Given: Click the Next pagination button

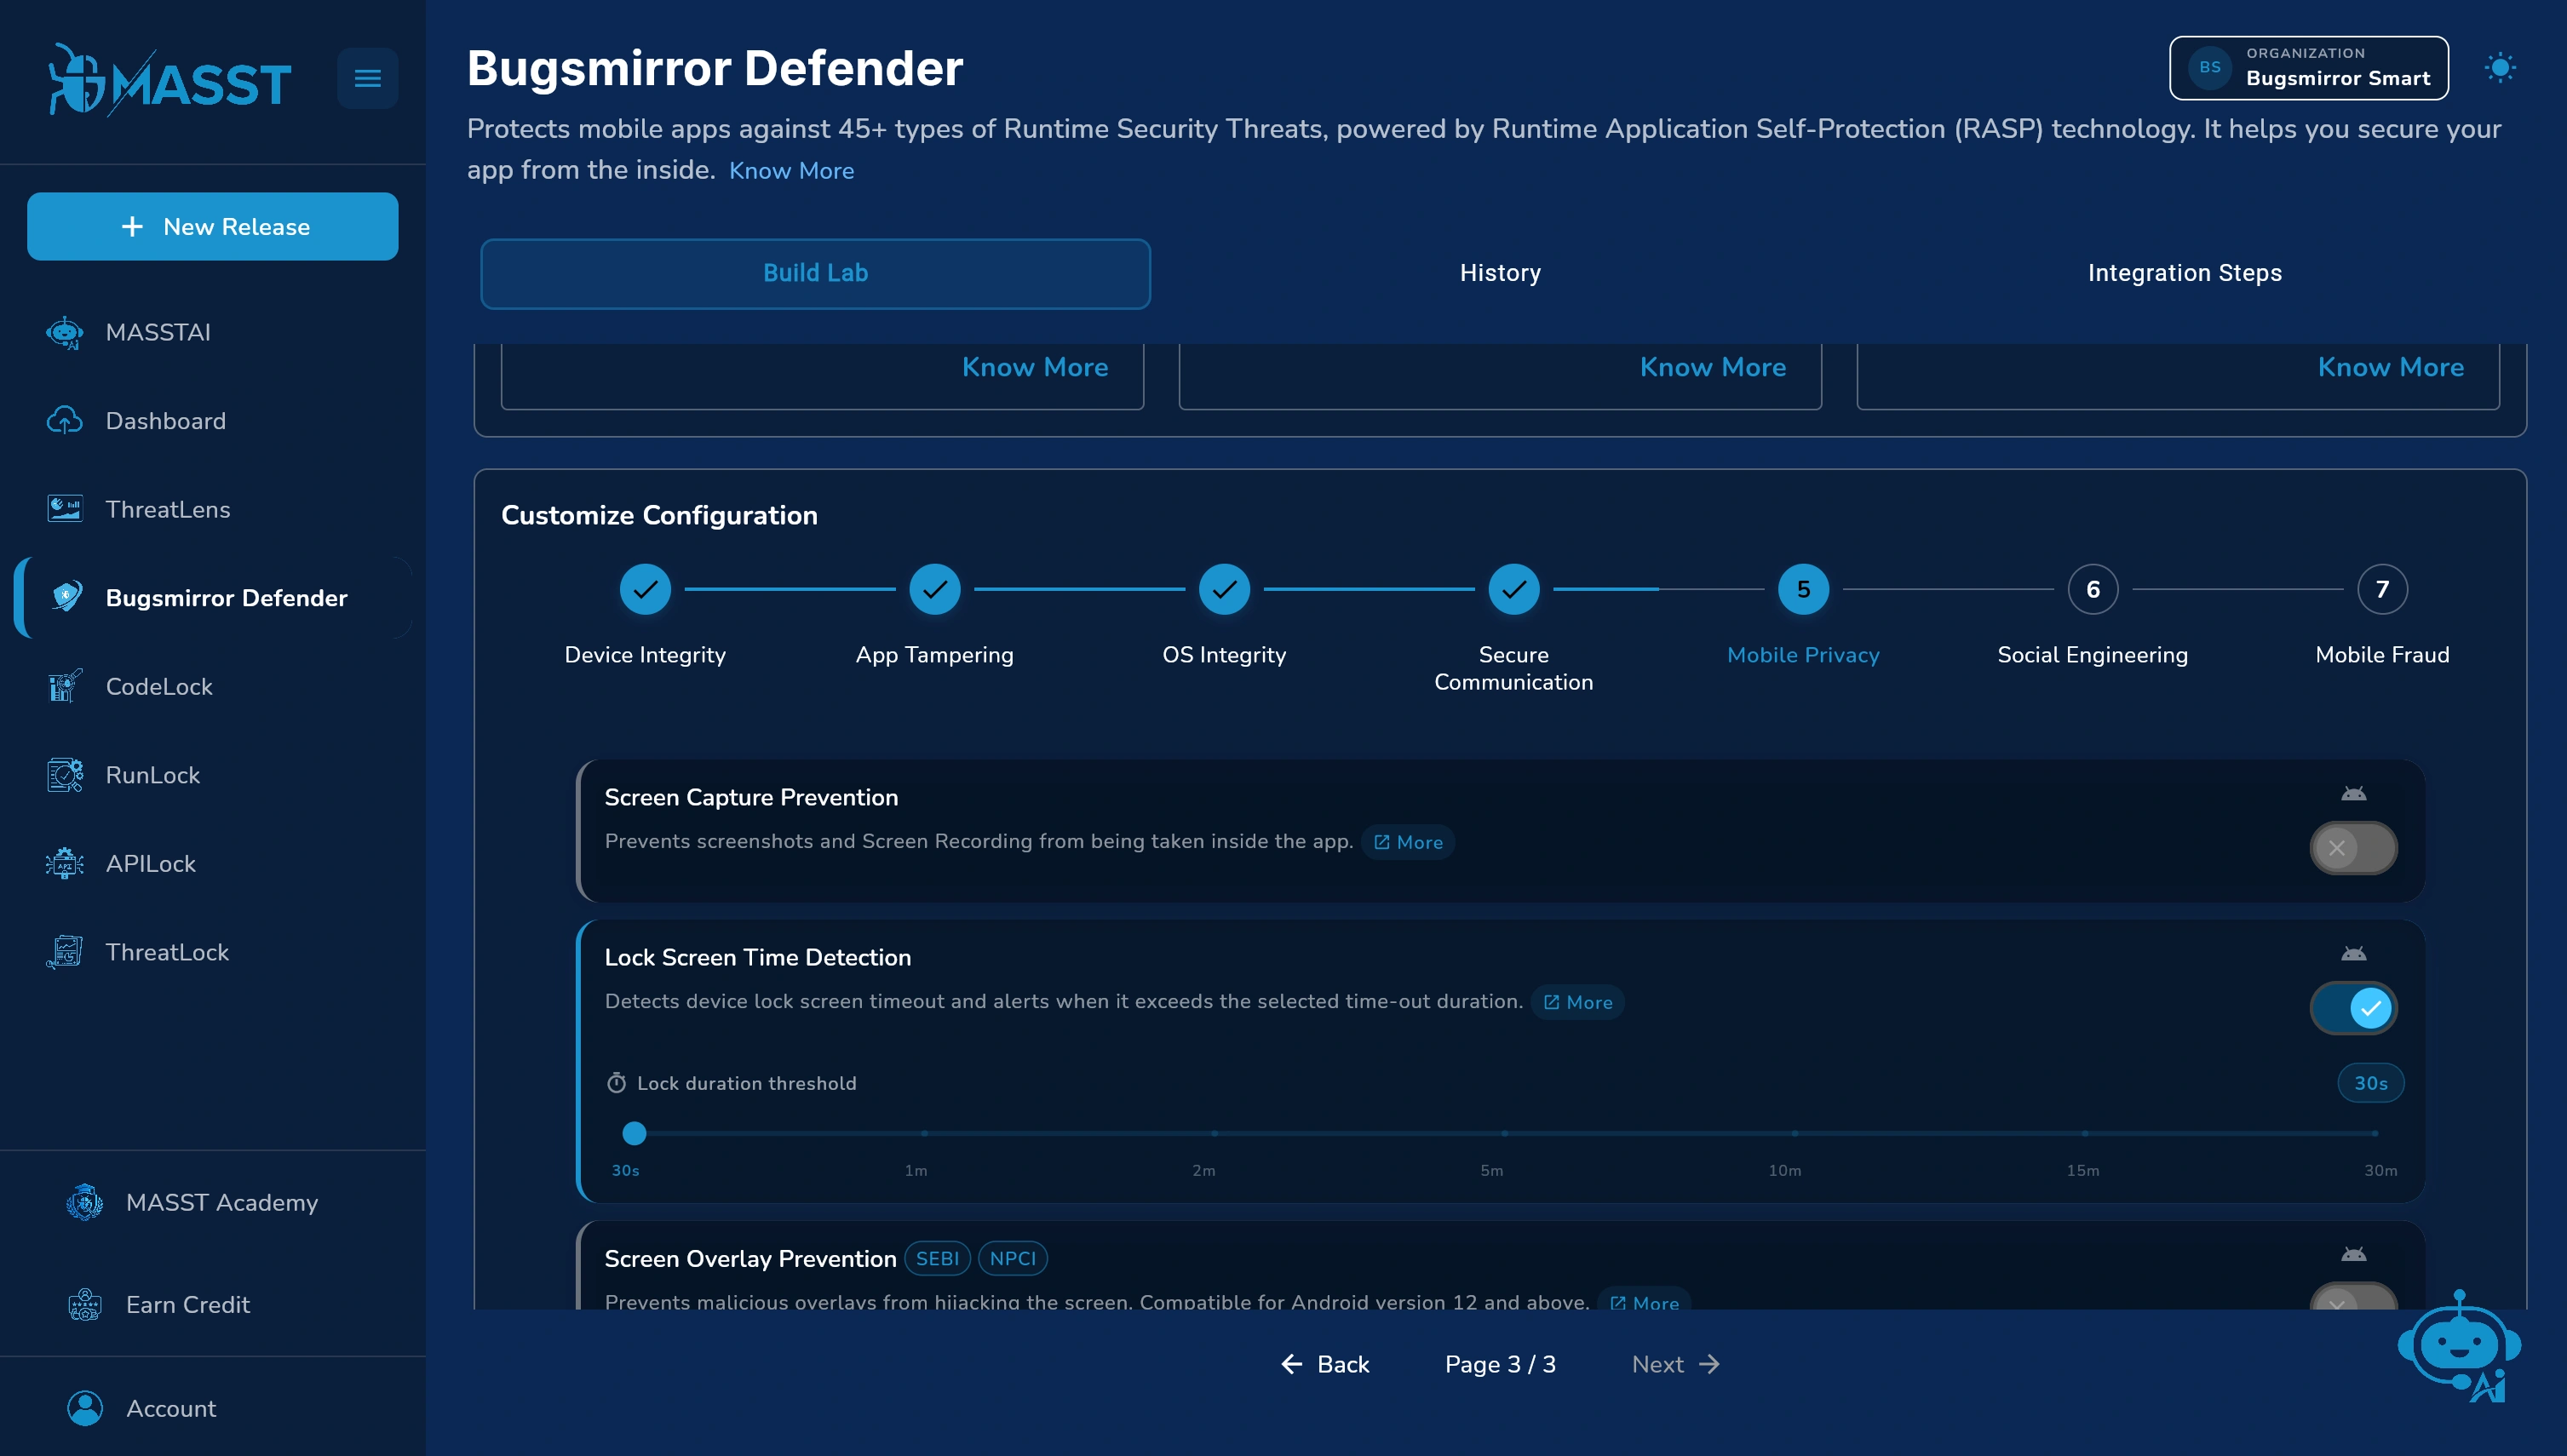Looking at the screenshot, I should tap(1676, 1364).
